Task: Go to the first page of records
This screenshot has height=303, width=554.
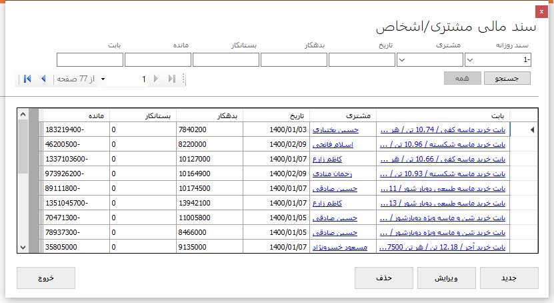Action: pos(27,79)
